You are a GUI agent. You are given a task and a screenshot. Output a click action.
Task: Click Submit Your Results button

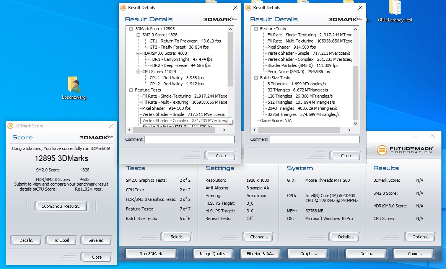point(62,206)
